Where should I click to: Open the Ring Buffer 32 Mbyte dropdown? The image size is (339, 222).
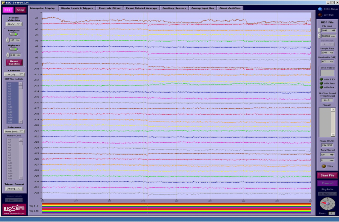point(327,194)
